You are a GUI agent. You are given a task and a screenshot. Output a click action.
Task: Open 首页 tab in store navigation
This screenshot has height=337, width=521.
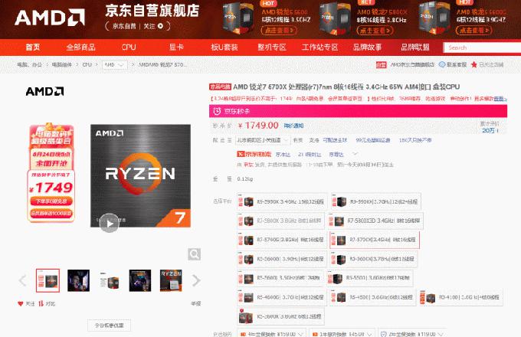tap(32, 47)
